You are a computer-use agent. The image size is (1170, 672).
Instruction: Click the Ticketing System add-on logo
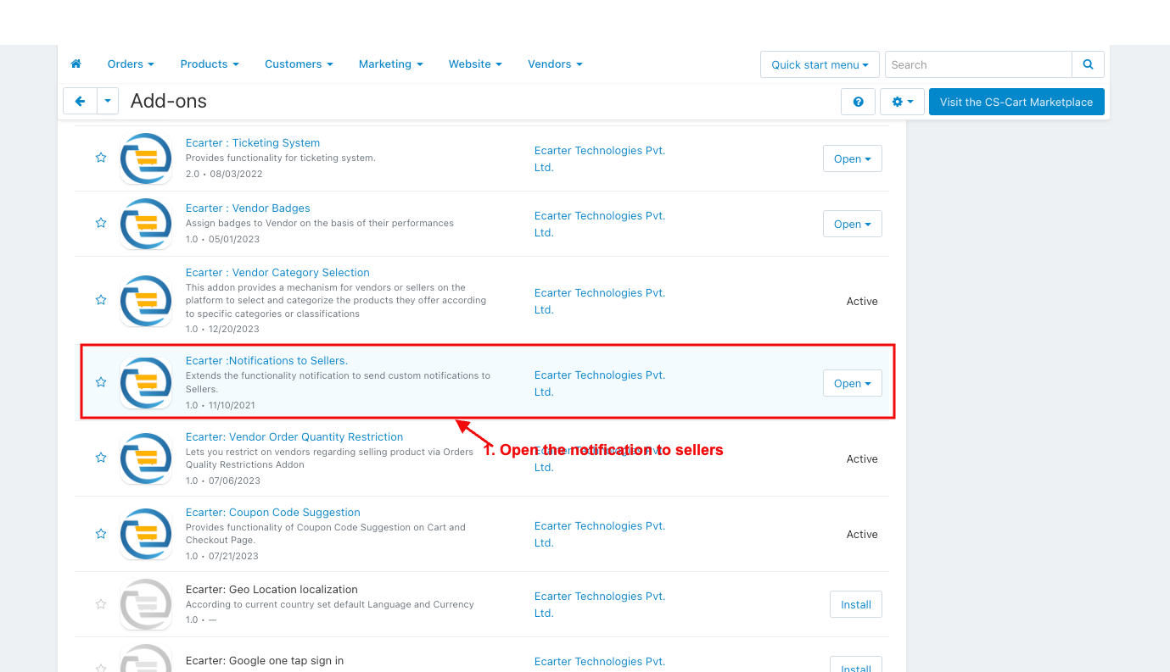(146, 158)
